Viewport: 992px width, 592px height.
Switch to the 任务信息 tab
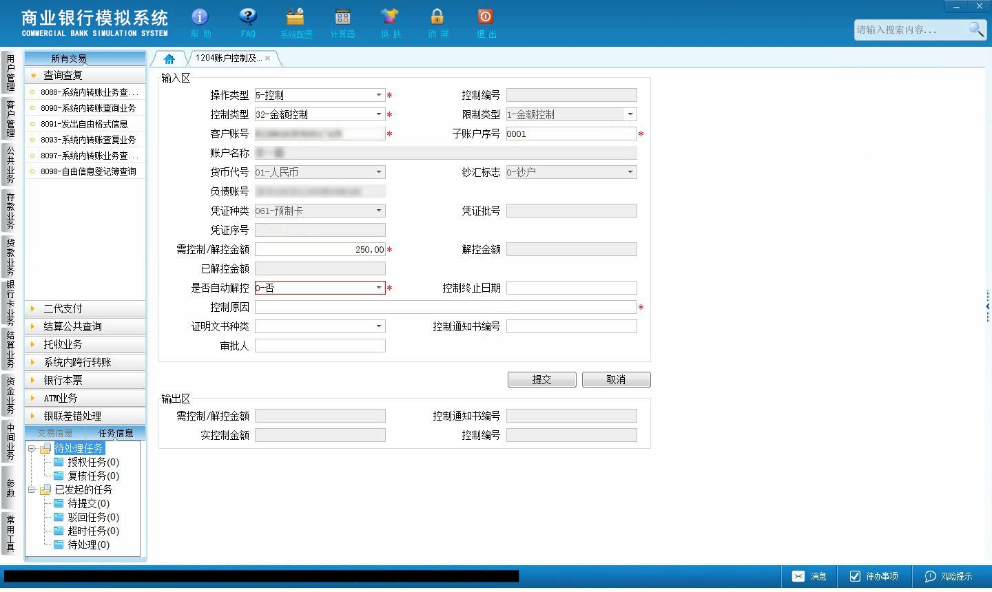click(116, 433)
